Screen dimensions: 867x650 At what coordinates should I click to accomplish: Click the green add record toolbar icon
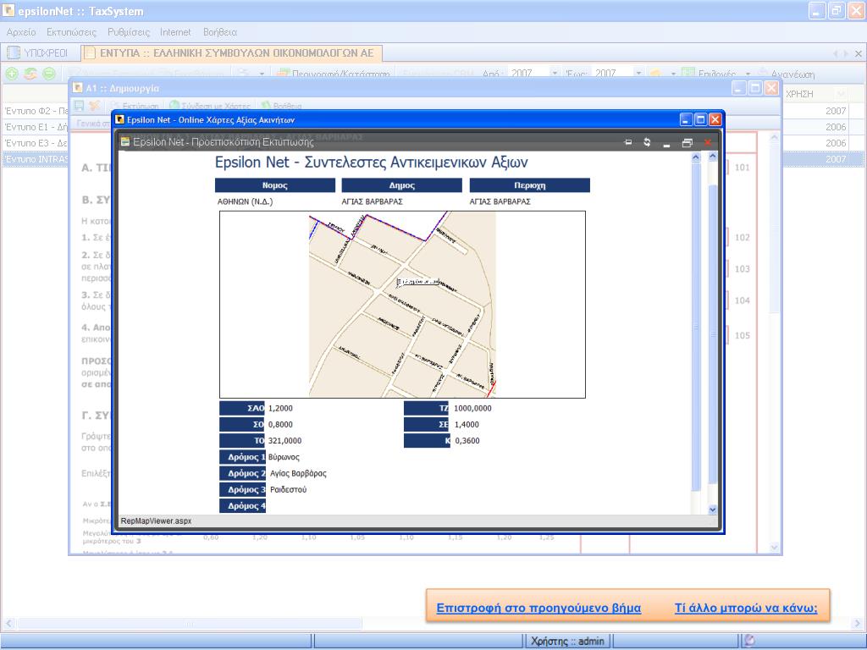coord(12,74)
